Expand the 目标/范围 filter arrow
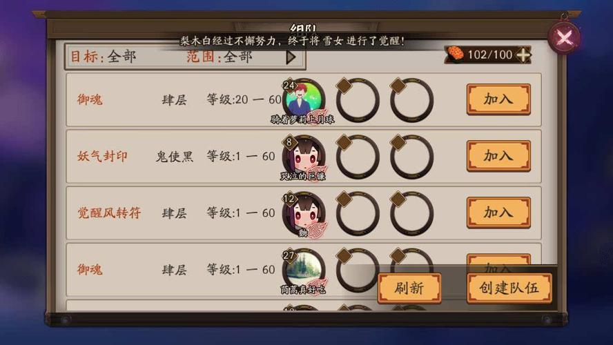The image size is (613, 345). (x=291, y=57)
